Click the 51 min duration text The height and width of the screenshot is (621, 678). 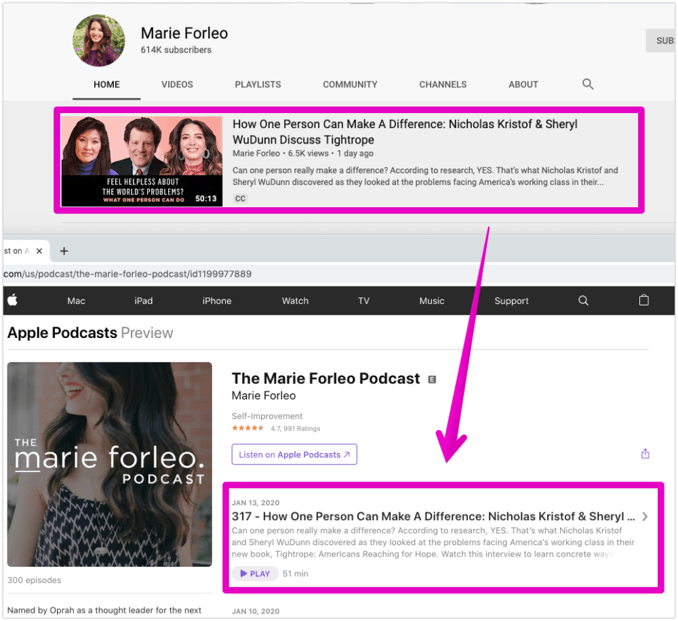(x=296, y=574)
